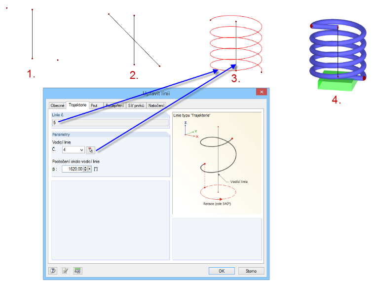Switch to the Síť prvků tab

tap(136, 105)
